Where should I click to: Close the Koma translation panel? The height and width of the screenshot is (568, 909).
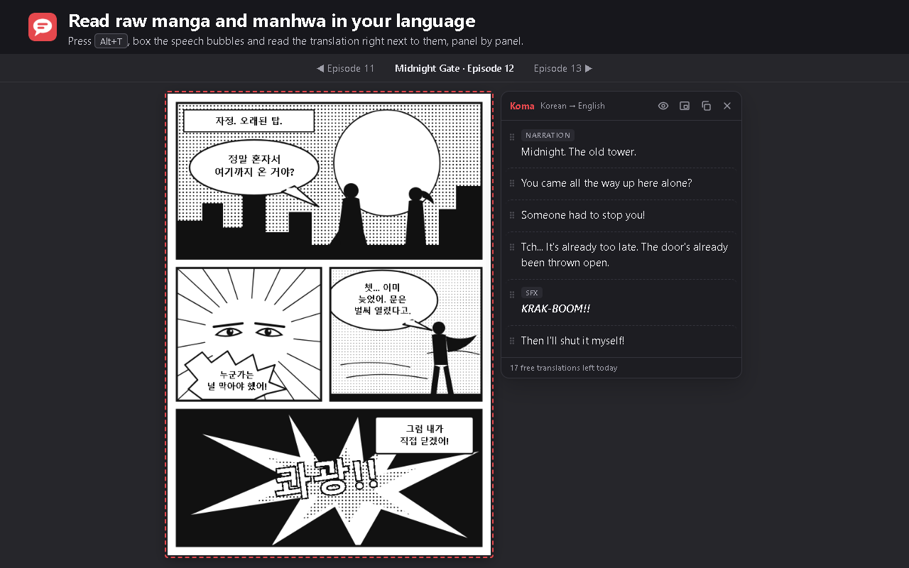(x=727, y=106)
